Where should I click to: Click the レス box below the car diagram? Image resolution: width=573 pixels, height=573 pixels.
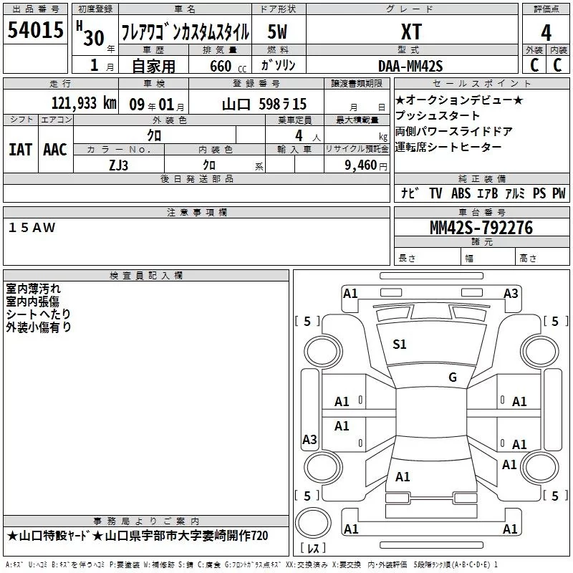[313, 549]
